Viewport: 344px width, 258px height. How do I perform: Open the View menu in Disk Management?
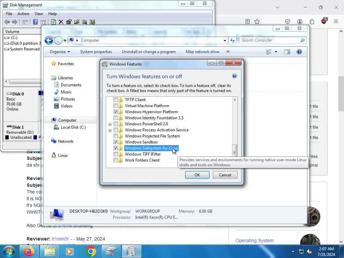(39, 13)
